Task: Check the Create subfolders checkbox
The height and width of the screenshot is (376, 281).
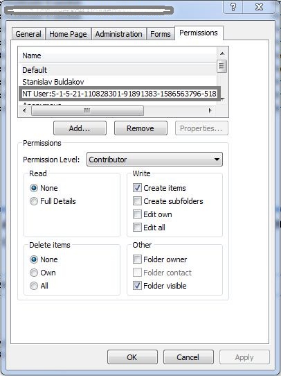Action: 137,201
